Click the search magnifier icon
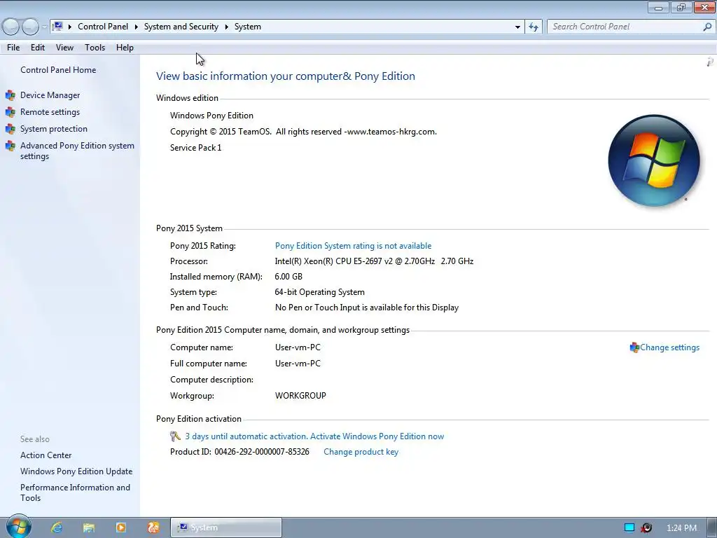The height and width of the screenshot is (538, 717). click(x=707, y=27)
